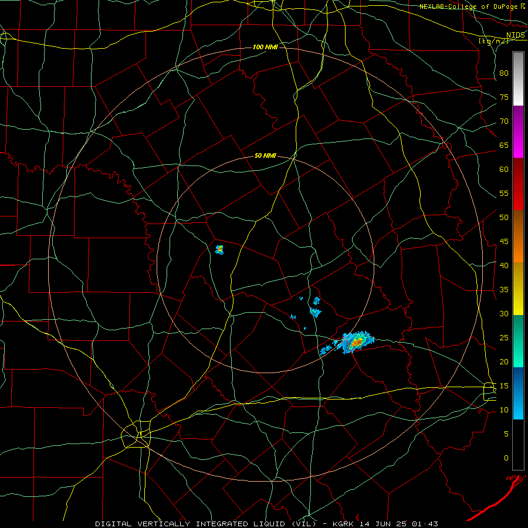Click the 30 value on color scale
528x528 pixels.
(x=504, y=313)
